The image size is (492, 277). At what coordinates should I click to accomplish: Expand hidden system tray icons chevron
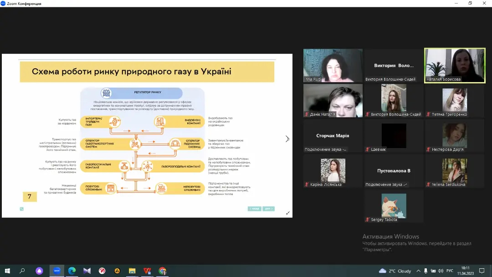click(x=417, y=271)
